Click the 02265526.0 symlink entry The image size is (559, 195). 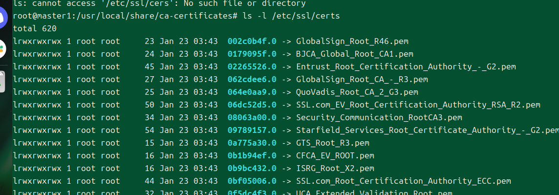tap(252, 66)
